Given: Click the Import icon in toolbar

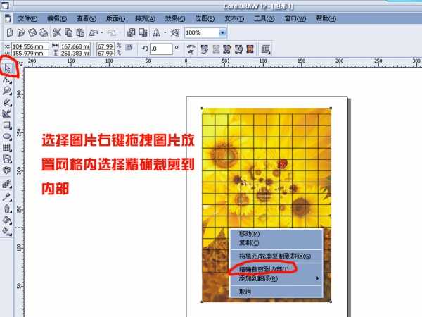Looking at the screenshot, I should (133, 32).
